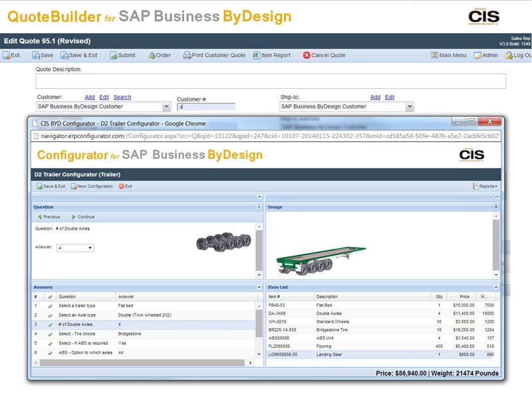
Task: Click the double axles image
Action: (x=223, y=242)
